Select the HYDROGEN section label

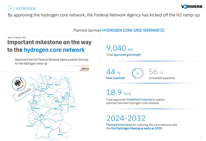click(26, 8)
